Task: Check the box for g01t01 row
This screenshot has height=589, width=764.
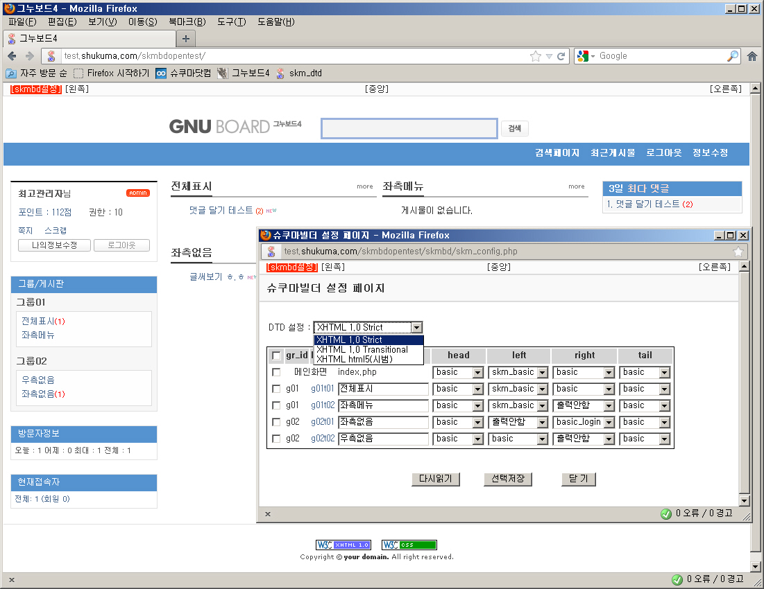Action: (x=276, y=389)
